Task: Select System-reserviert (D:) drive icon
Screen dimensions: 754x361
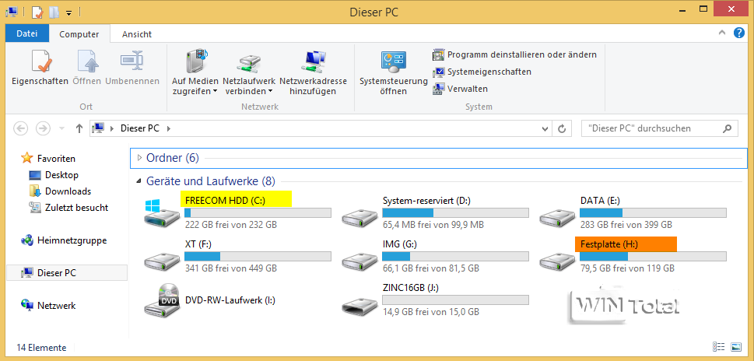Action: point(359,218)
